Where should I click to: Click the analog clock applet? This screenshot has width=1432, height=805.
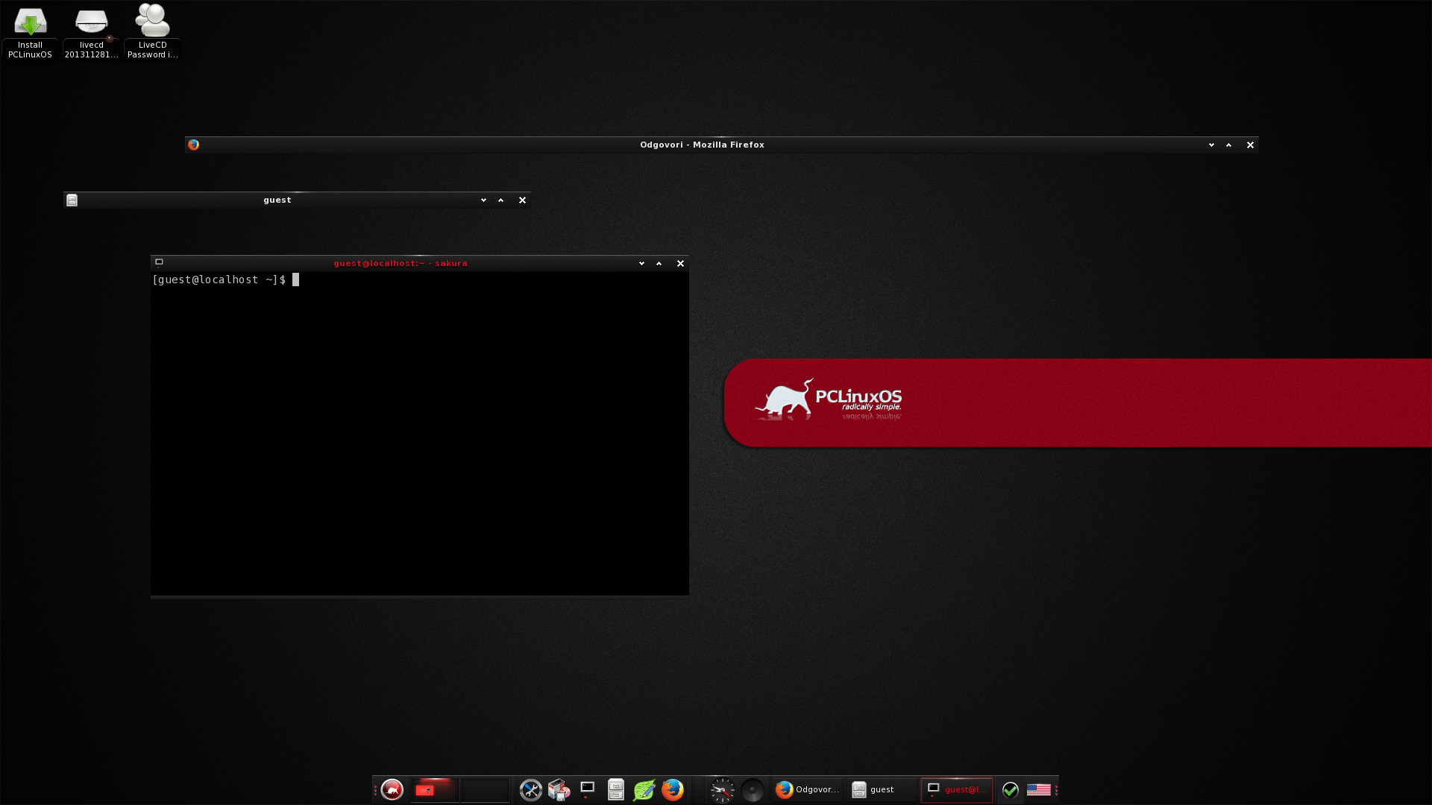click(x=722, y=789)
